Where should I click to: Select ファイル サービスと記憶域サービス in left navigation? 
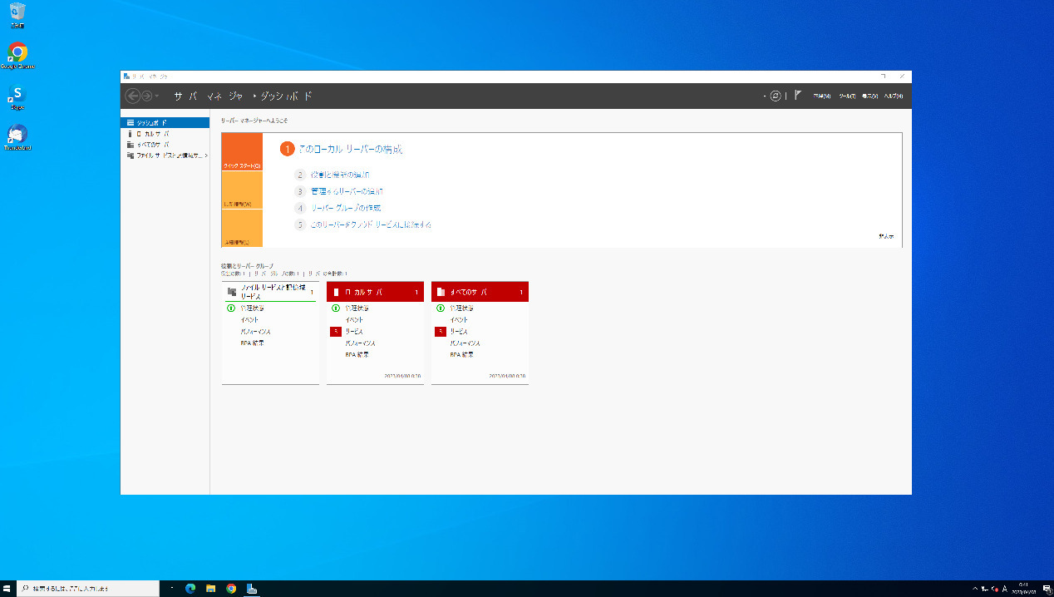click(x=165, y=155)
